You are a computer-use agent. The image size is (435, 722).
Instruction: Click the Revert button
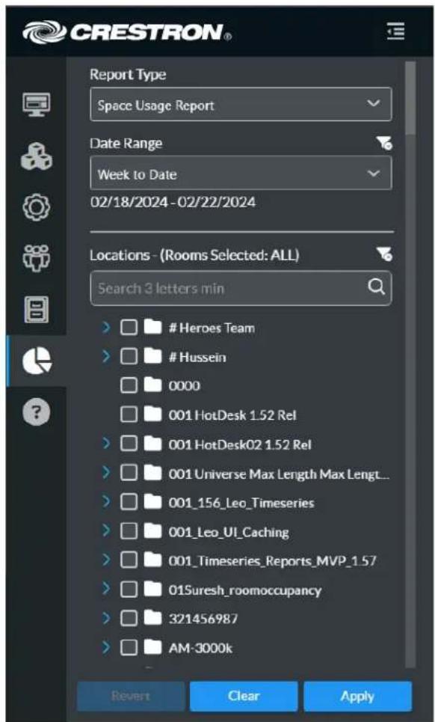coord(131,697)
